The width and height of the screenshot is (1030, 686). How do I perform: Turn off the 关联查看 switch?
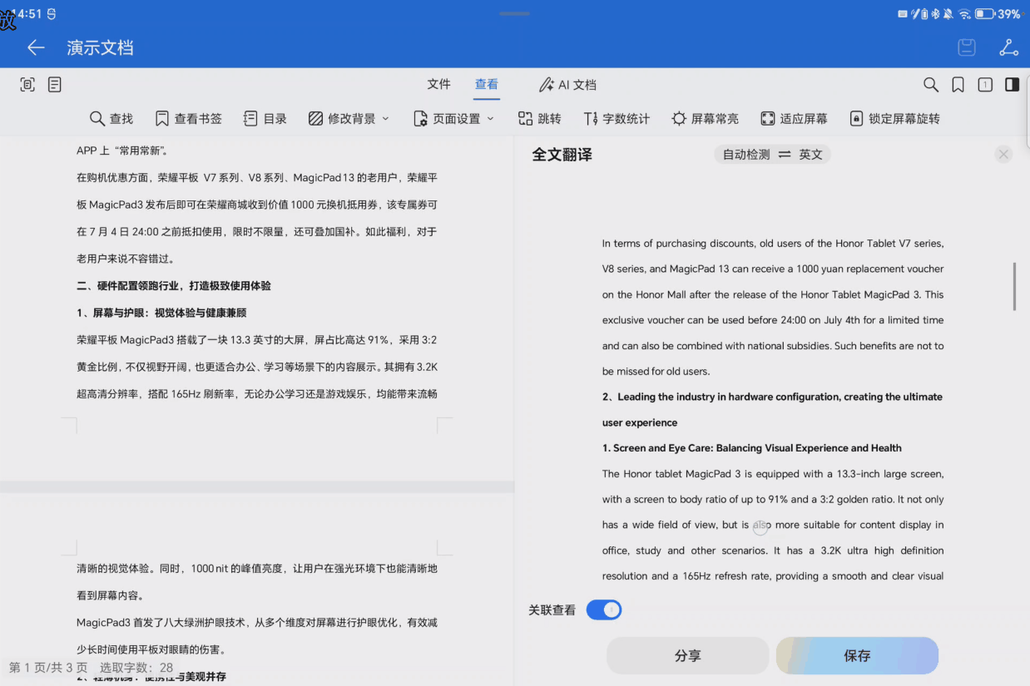(604, 610)
